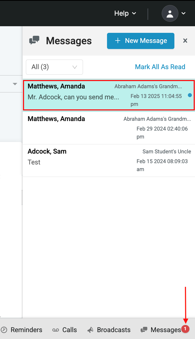
Task: Click the Mark All As Read link
Action: tap(160, 67)
